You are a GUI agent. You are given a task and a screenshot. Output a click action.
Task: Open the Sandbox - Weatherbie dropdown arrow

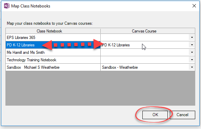(x=192, y=67)
